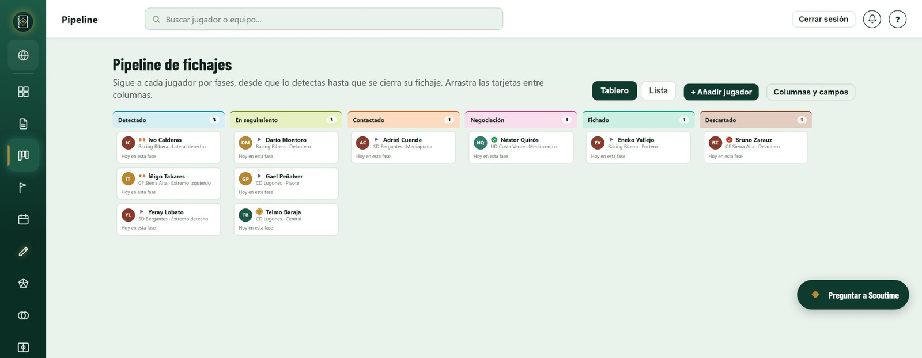Open Ivo Calderas name on card
922x358 pixels.
pos(165,140)
